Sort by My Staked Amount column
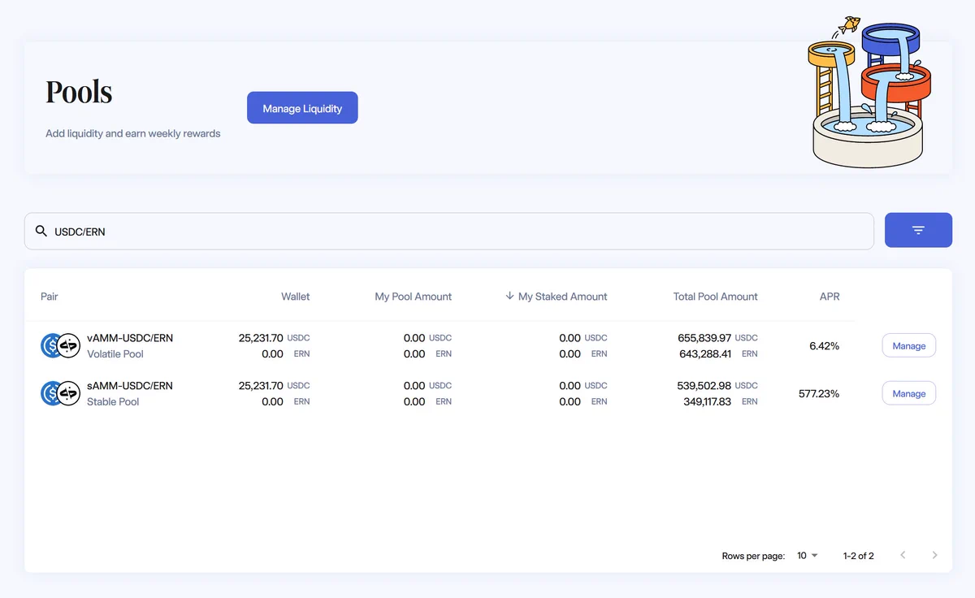This screenshot has width=975, height=598. (562, 297)
